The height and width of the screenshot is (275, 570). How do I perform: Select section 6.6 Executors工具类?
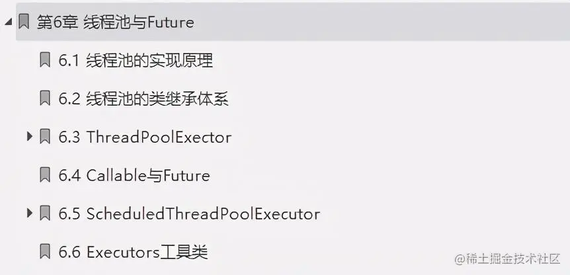point(134,253)
